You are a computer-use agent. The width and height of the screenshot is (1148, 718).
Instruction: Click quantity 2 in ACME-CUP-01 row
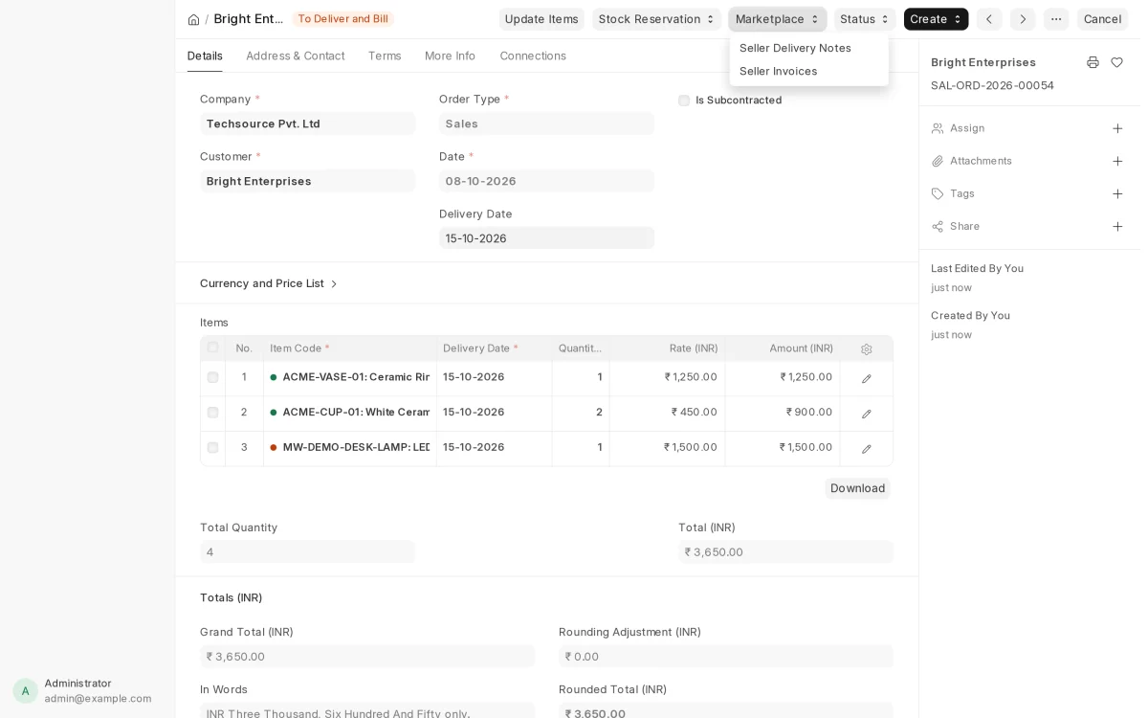coord(581,413)
